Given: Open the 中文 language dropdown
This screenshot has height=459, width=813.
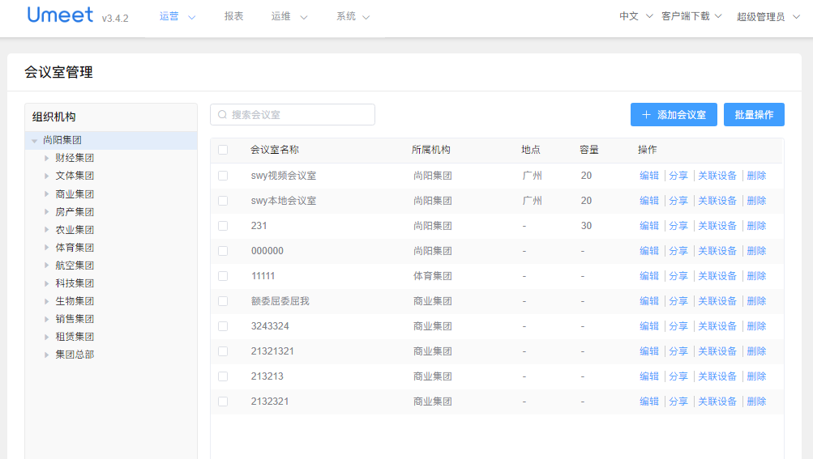Looking at the screenshot, I should click(x=635, y=16).
